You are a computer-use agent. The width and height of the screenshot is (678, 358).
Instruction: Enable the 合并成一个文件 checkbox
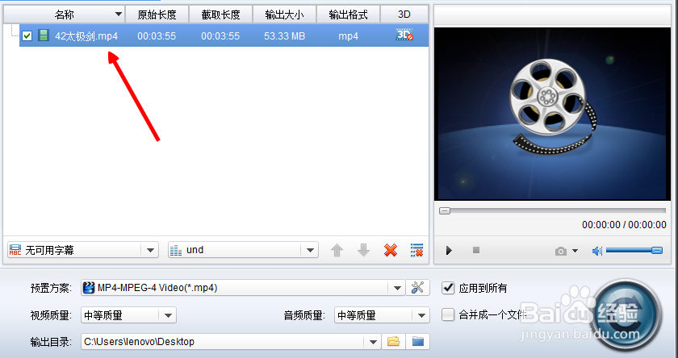(x=449, y=314)
